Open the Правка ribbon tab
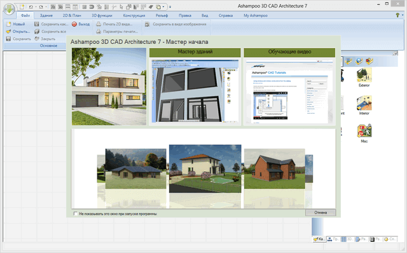407x253 pixels. click(x=185, y=15)
